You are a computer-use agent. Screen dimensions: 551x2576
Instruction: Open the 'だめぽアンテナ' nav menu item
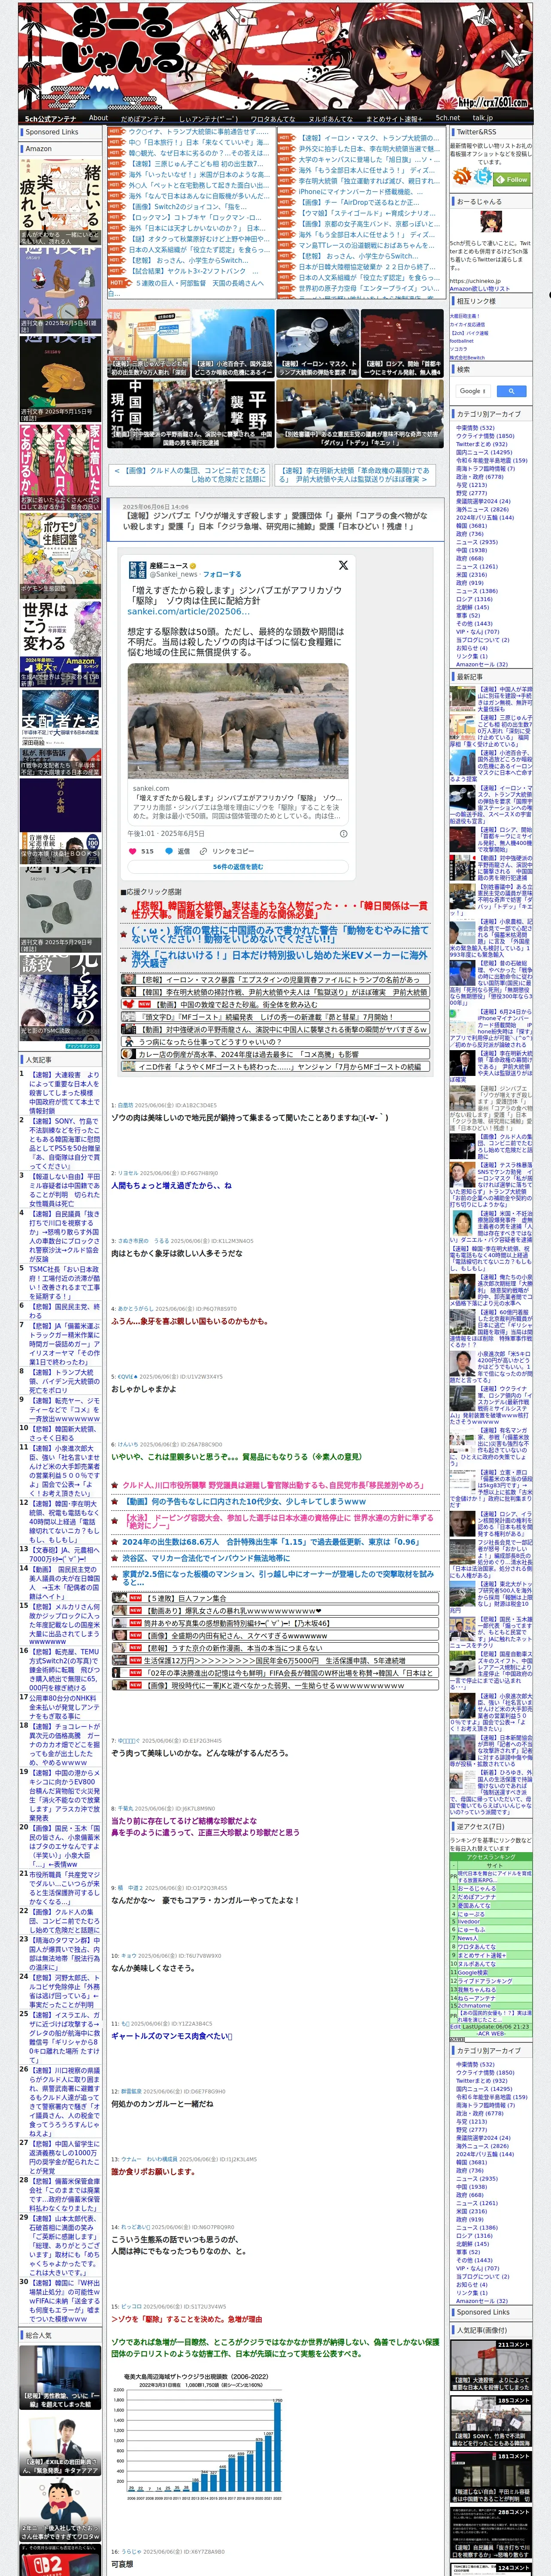(142, 118)
